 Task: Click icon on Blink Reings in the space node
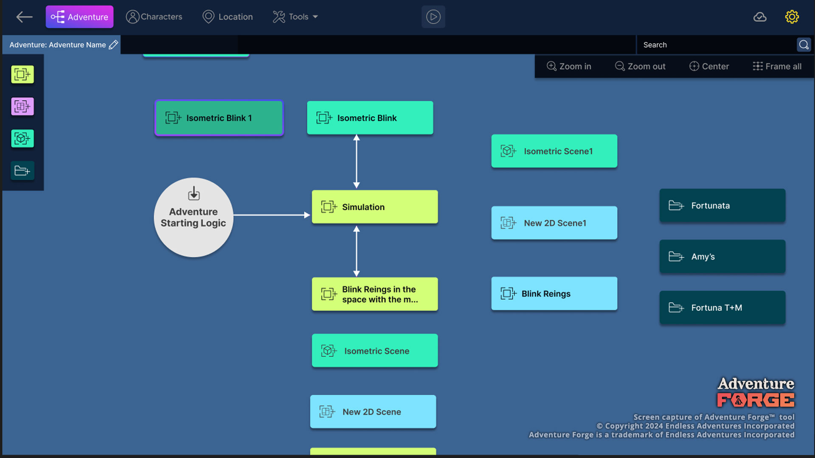tap(329, 294)
